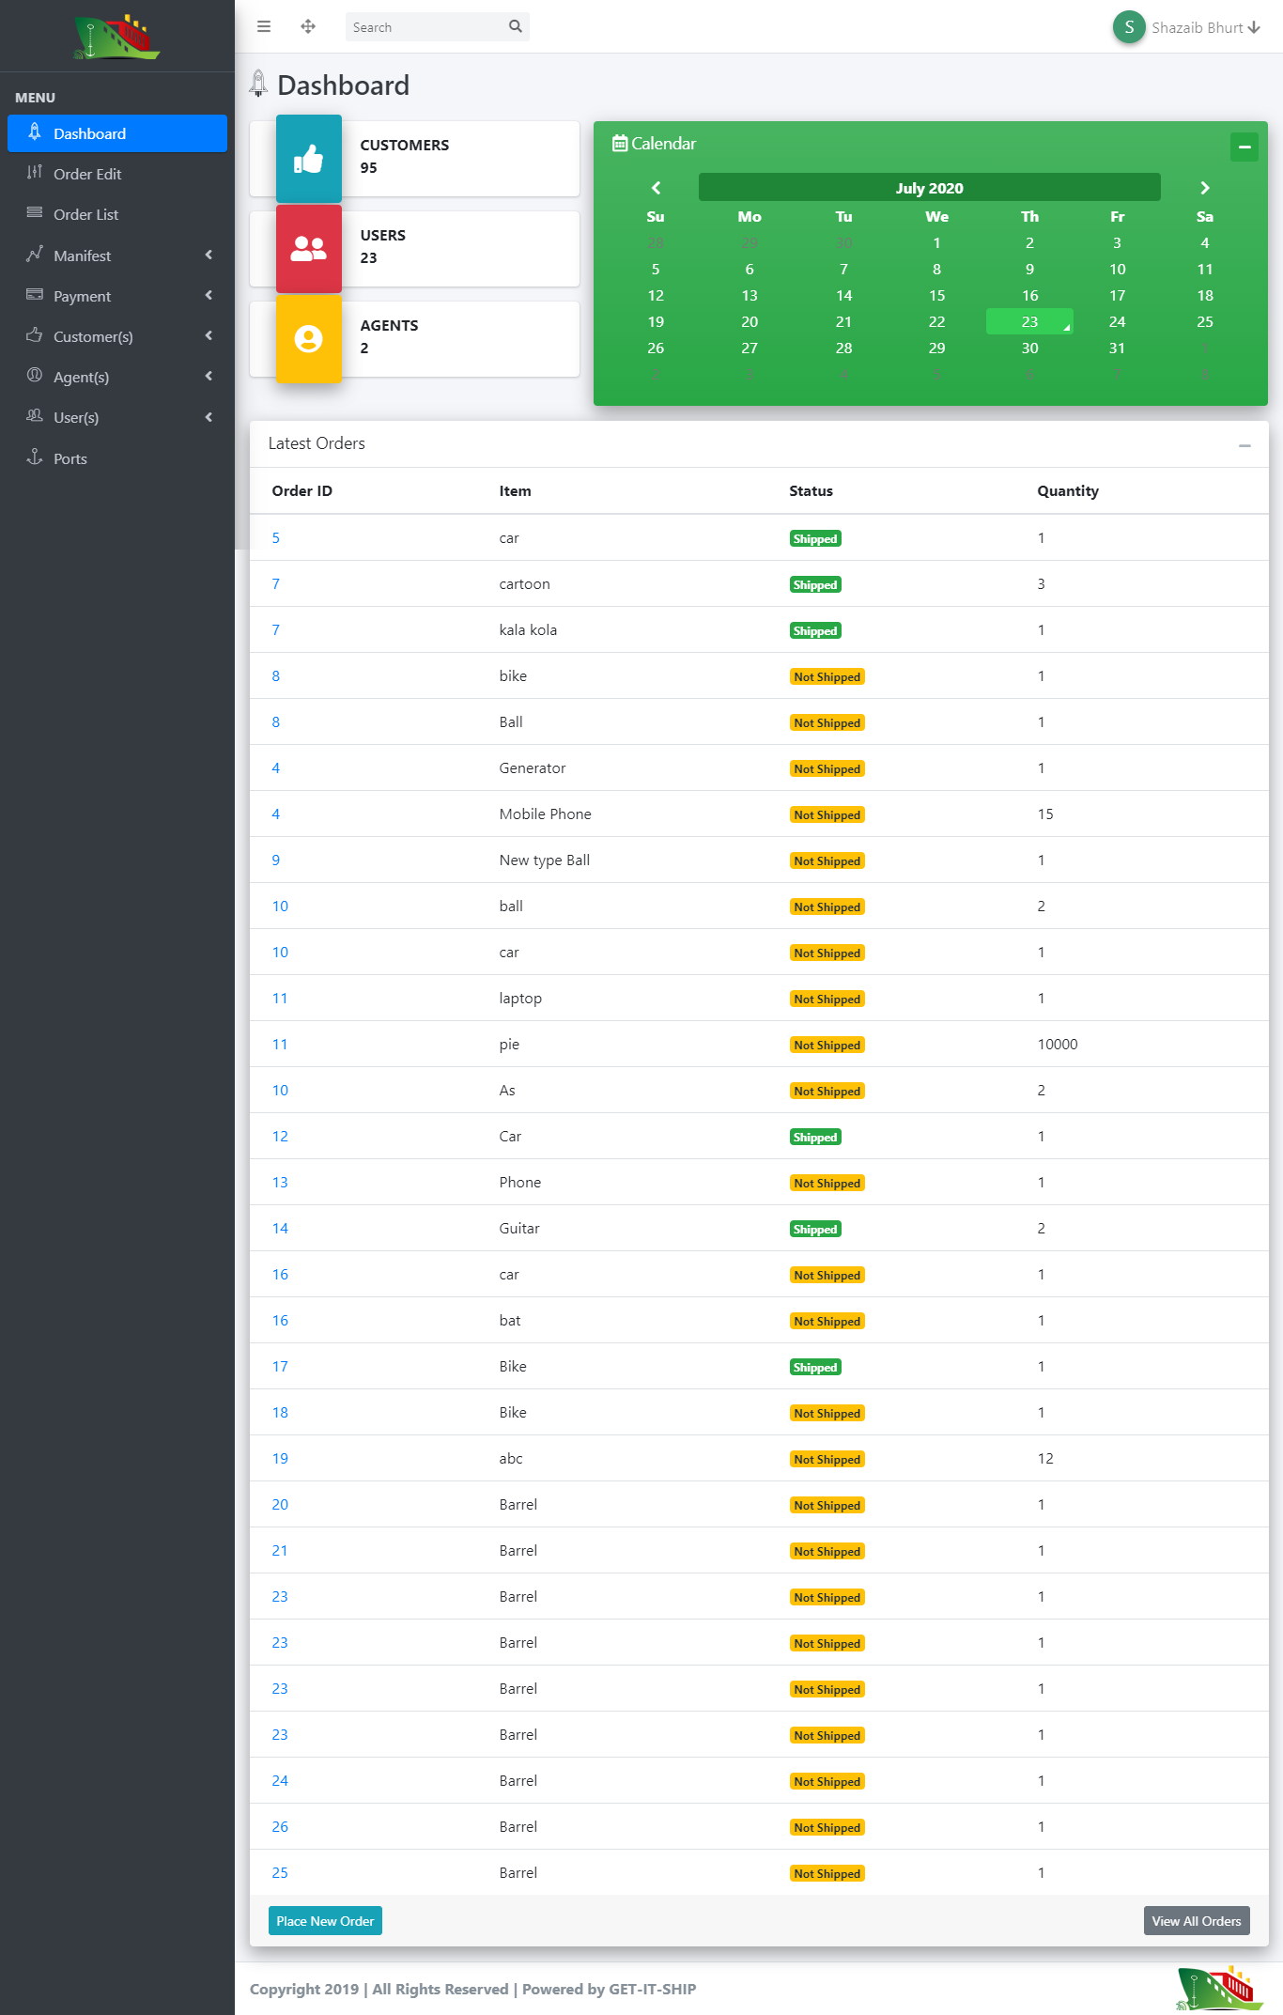Click the user avatar S icon
The height and width of the screenshot is (2015, 1283).
pyautogui.click(x=1129, y=27)
